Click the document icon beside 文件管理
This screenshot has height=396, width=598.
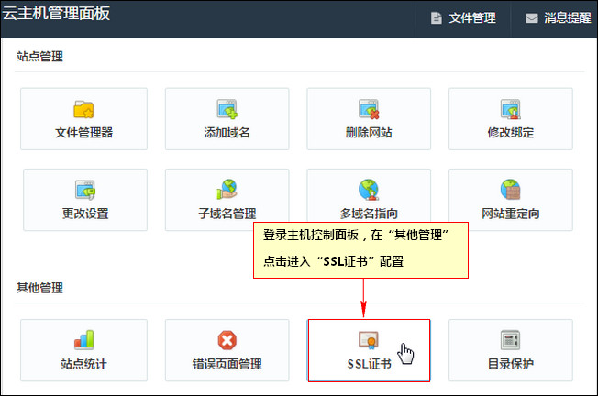click(x=436, y=18)
